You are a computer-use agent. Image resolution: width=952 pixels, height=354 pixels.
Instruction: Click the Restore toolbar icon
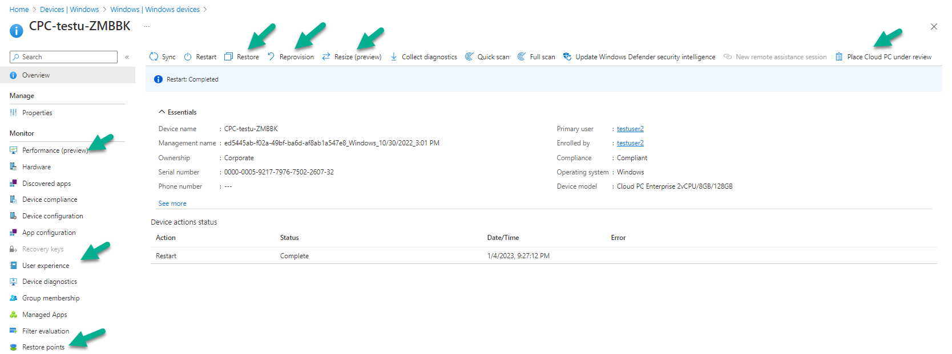point(229,56)
